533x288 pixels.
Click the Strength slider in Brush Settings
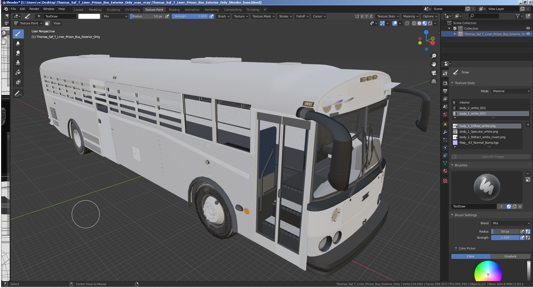click(x=505, y=238)
